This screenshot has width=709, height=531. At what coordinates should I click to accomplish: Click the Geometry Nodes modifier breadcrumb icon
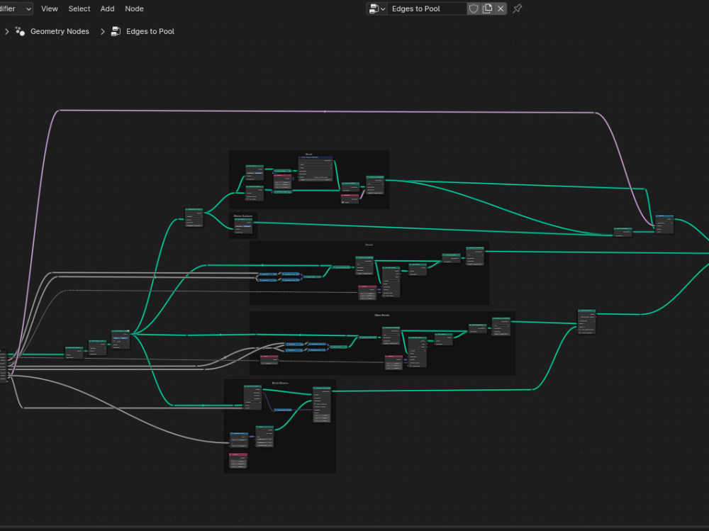click(x=20, y=31)
